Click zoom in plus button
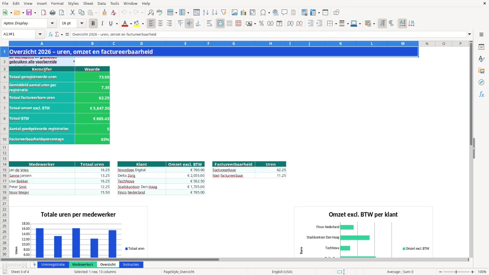The height and width of the screenshot is (275, 489). (472, 272)
